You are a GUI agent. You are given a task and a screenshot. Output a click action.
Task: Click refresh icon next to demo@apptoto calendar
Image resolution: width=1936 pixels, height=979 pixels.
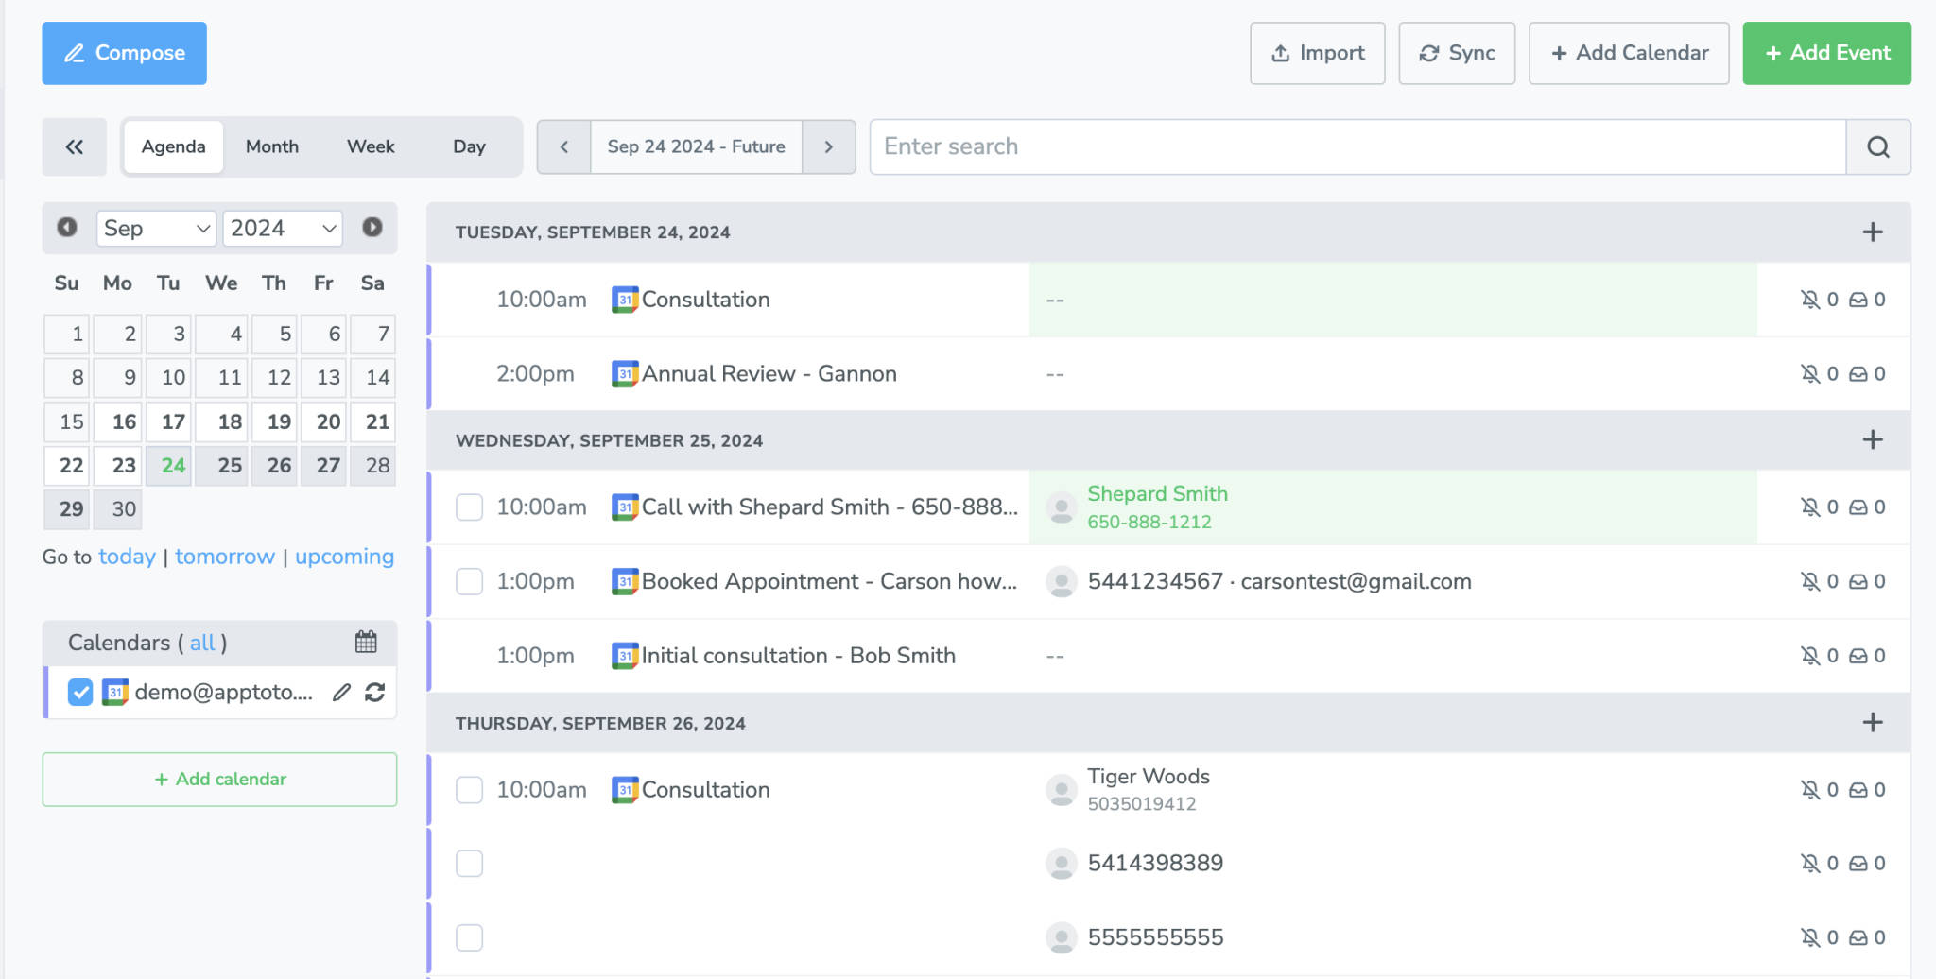375,693
